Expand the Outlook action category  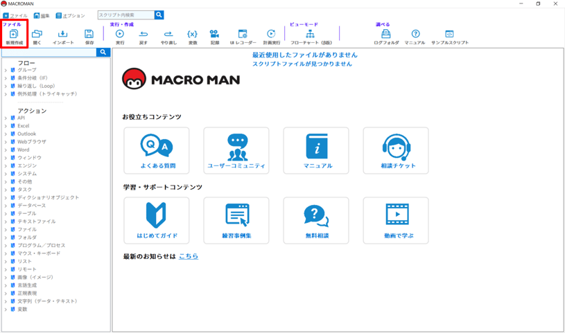click(x=6, y=134)
